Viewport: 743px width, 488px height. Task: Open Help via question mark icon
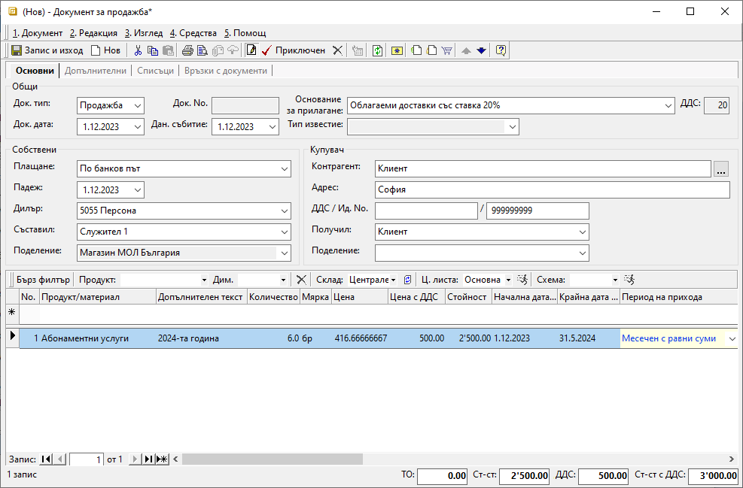[x=501, y=50]
